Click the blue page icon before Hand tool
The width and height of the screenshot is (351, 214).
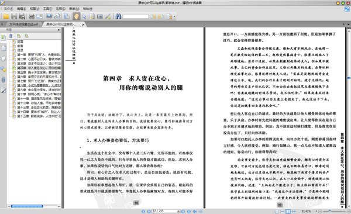pos(66,16)
